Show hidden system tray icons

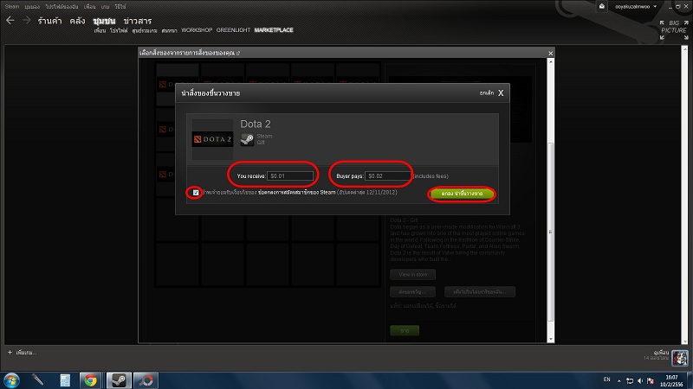(x=619, y=380)
